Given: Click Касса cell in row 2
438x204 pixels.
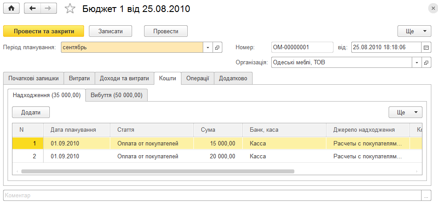Looking at the screenshot, I should coord(284,157).
